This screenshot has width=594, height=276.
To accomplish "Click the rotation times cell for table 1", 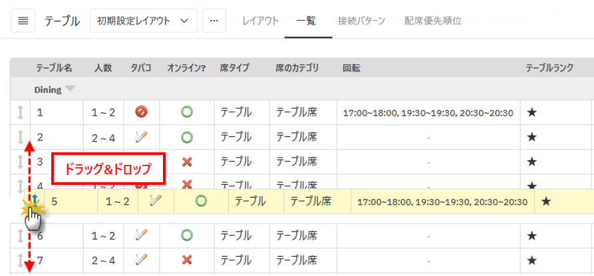I will tap(428, 112).
